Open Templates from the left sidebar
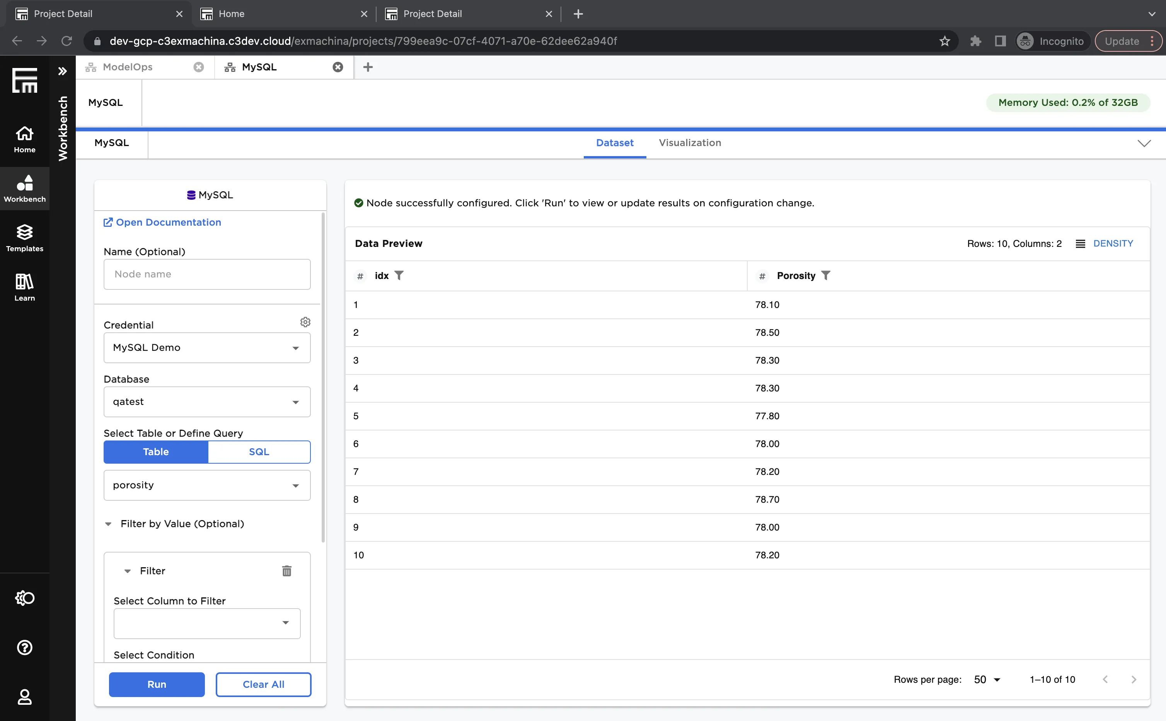 point(24,237)
